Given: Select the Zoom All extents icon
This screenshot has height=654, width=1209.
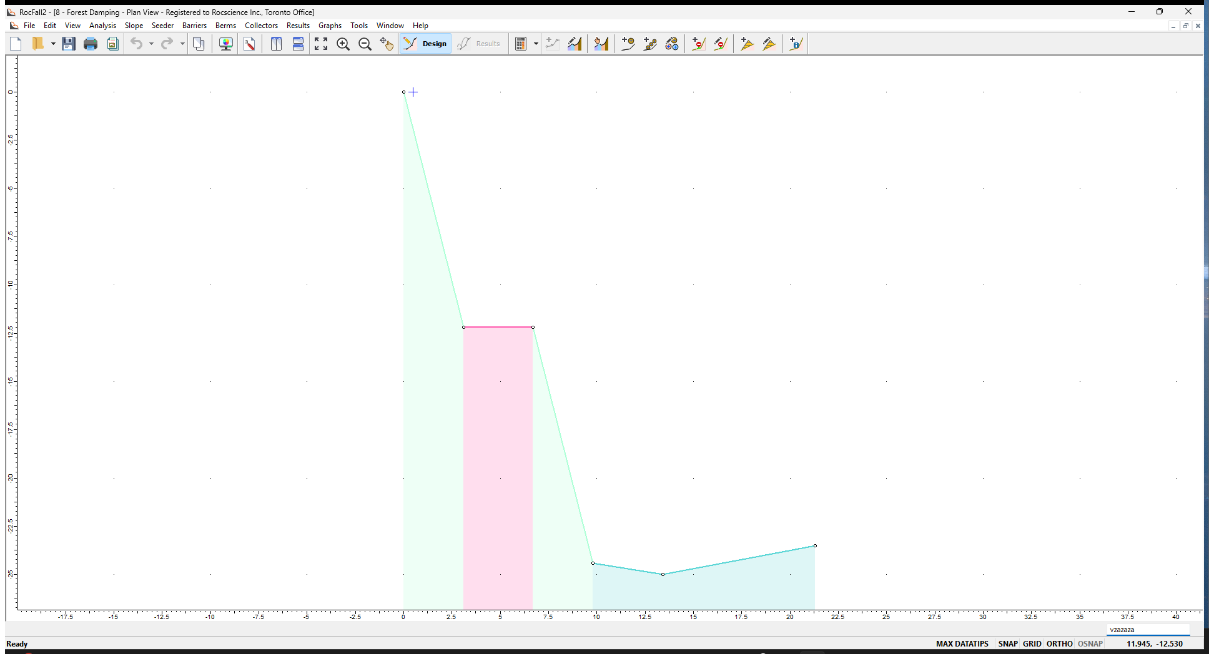Looking at the screenshot, I should [x=321, y=44].
